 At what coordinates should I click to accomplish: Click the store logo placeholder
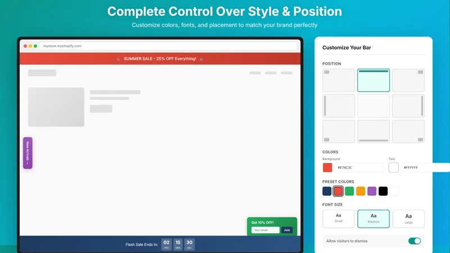click(42, 73)
